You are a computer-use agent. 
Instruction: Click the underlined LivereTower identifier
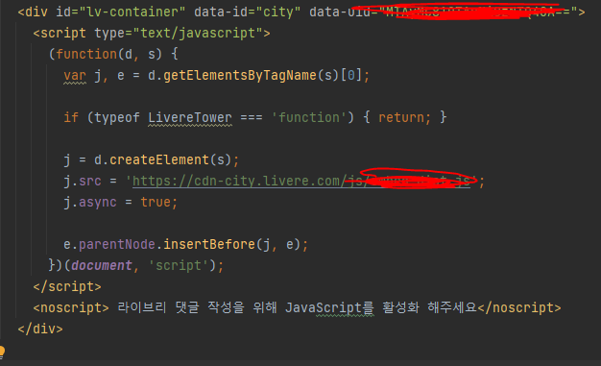pos(190,118)
